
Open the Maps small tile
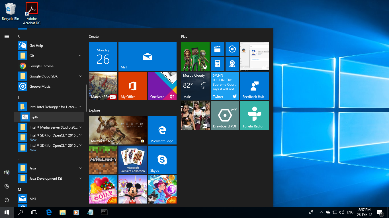[232, 64]
